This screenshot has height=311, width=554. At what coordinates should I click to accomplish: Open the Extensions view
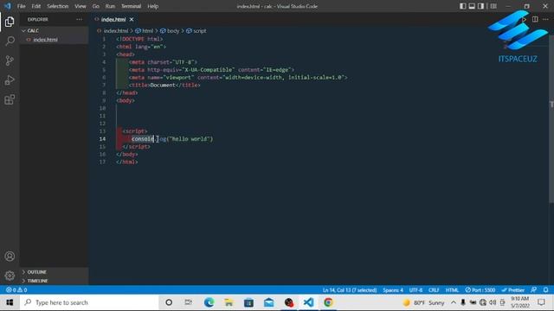click(x=10, y=99)
